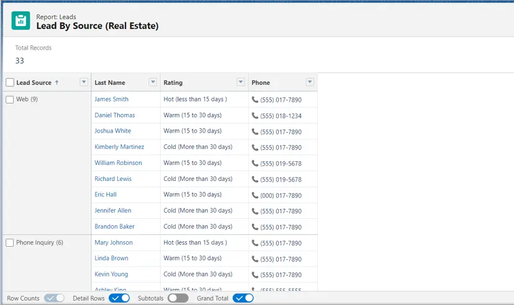Check the Web (9) group checkbox
Viewport: 514px width, 305px height.
(10, 99)
